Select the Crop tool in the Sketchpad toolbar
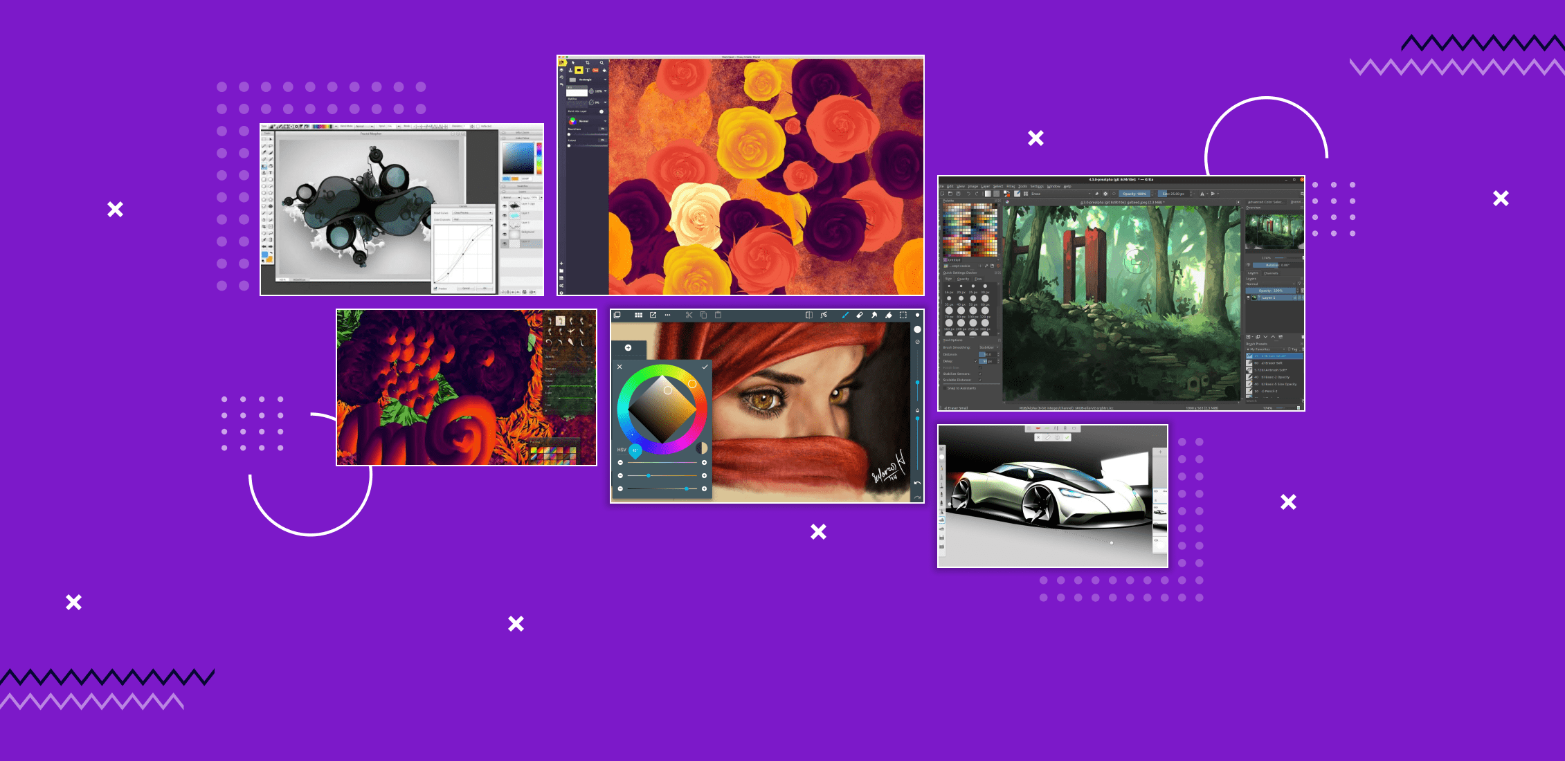The height and width of the screenshot is (761, 1565). 587,62
